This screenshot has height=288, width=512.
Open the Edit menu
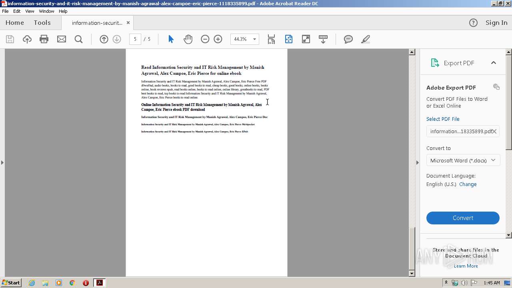[17, 11]
